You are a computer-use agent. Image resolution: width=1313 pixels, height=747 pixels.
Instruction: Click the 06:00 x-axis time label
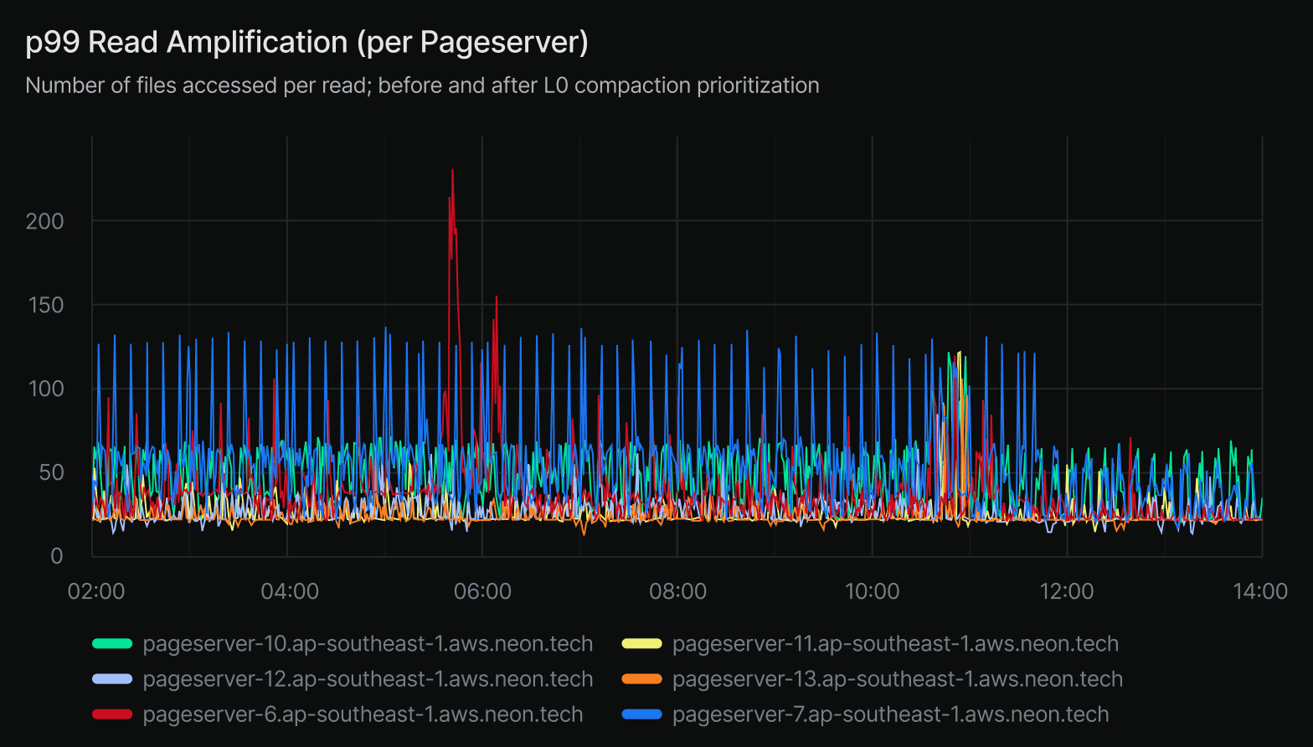pos(482,591)
